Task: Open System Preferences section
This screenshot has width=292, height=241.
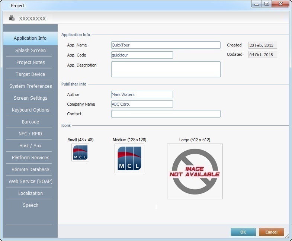Action: [x=31, y=86]
